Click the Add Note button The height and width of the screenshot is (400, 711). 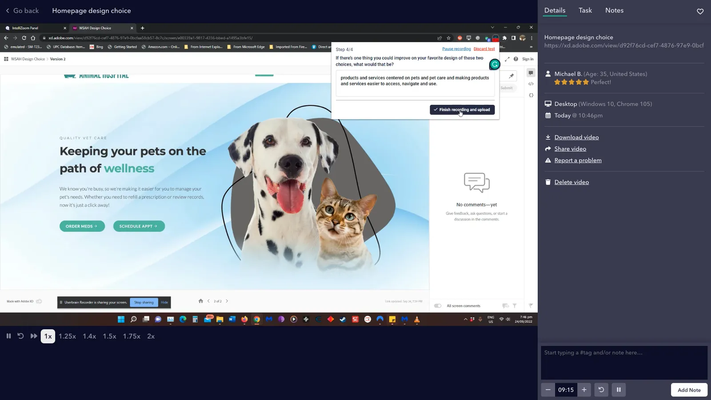tap(689, 390)
